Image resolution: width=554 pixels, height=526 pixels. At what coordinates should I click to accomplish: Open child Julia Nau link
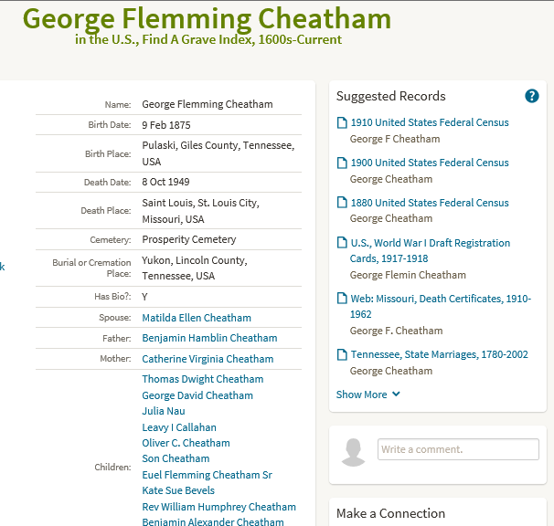coord(164,411)
